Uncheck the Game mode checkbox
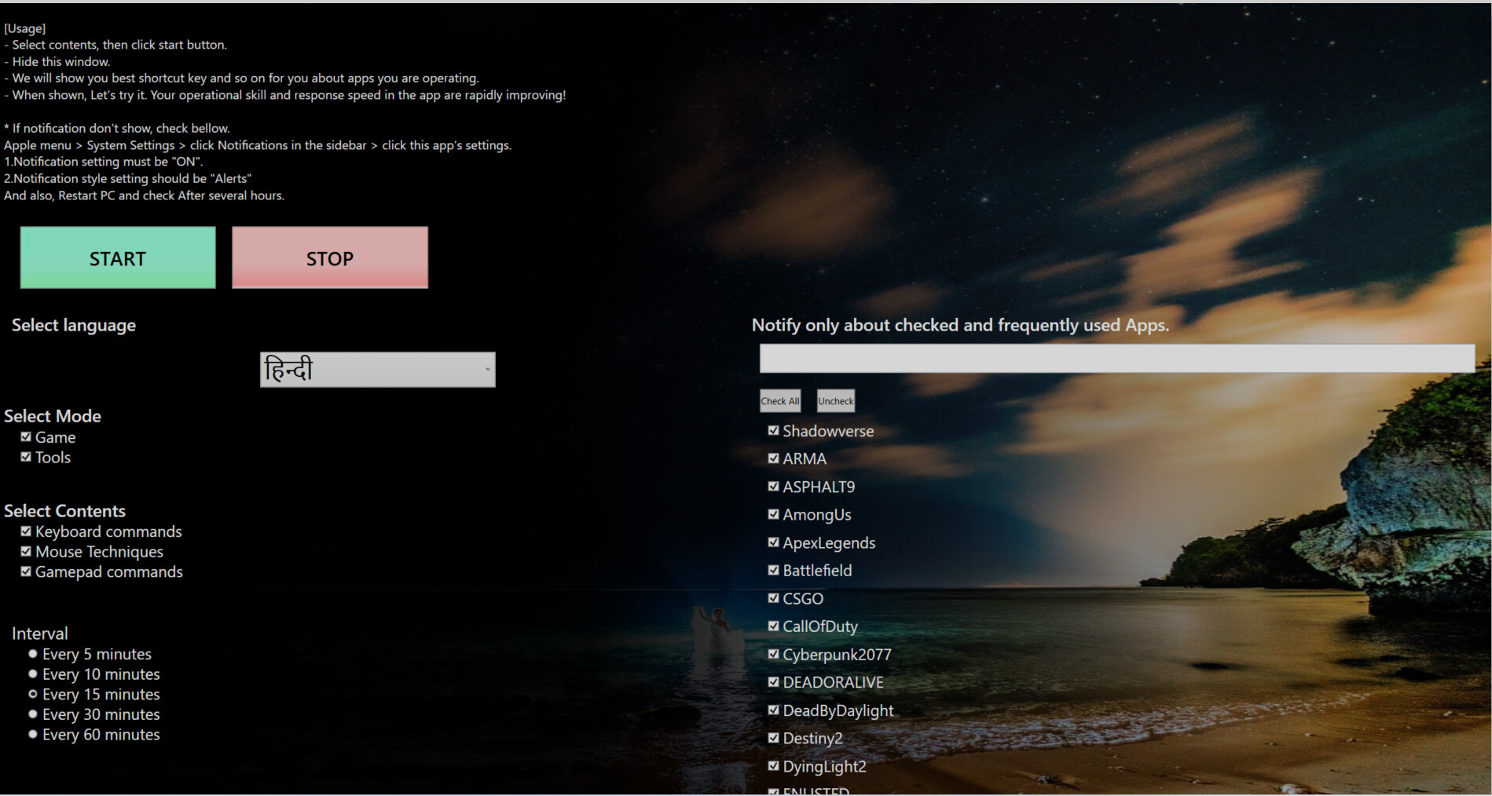 pyautogui.click(x=25, y=436)
